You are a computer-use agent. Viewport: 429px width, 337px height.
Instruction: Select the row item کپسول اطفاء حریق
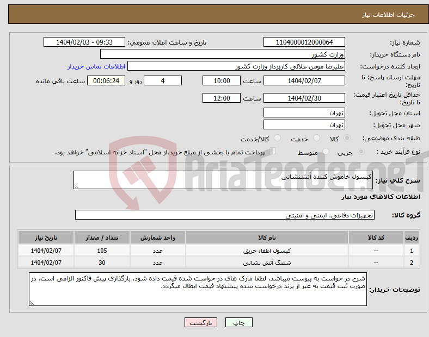pyautogui.click(x=267, y=251)
